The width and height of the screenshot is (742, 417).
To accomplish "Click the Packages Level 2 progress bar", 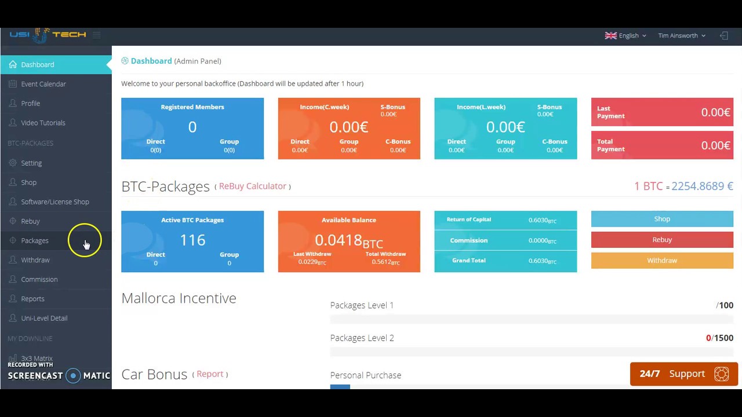I will [532, 352].
